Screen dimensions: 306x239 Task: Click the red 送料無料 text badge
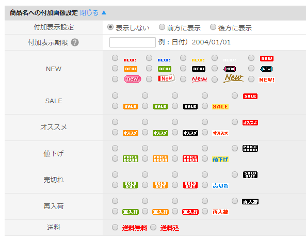tap(135, 228)
